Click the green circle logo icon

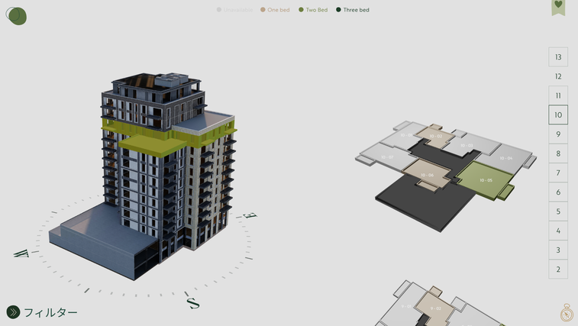tap(16, 16)
